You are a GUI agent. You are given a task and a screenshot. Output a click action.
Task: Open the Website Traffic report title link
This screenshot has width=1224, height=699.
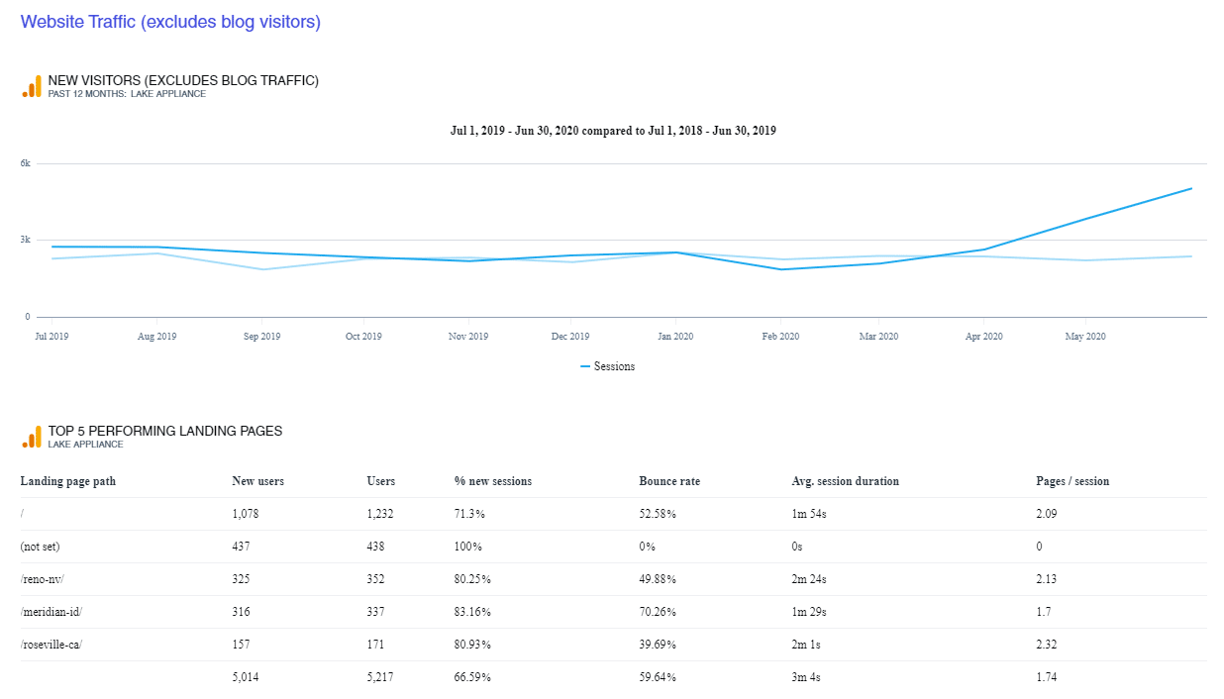tap(170, 21)
